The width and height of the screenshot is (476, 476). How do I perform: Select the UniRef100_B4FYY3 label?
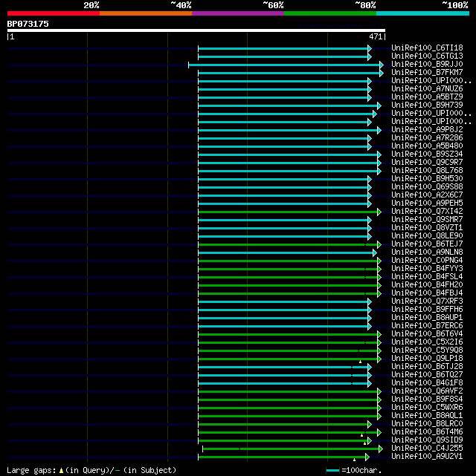pyautogui.click(x=427, y=269)
